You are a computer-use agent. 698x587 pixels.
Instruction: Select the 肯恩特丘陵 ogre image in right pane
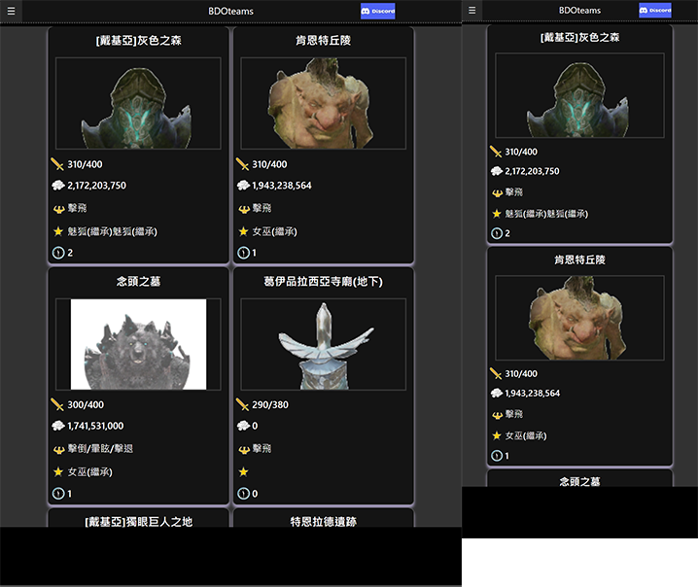point(579,318)
